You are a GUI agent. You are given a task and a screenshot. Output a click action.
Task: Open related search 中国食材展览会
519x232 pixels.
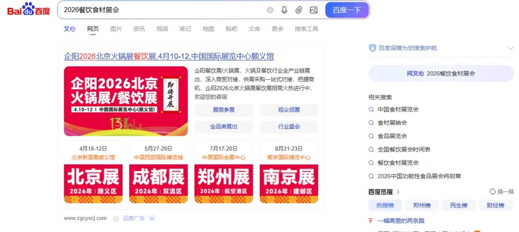coord(398,109)
